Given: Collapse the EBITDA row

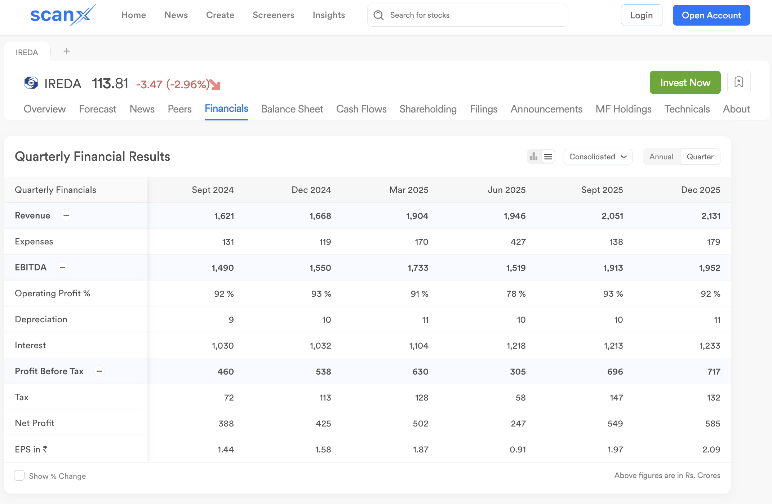Looking at the screenshot, I should (62, 267).
